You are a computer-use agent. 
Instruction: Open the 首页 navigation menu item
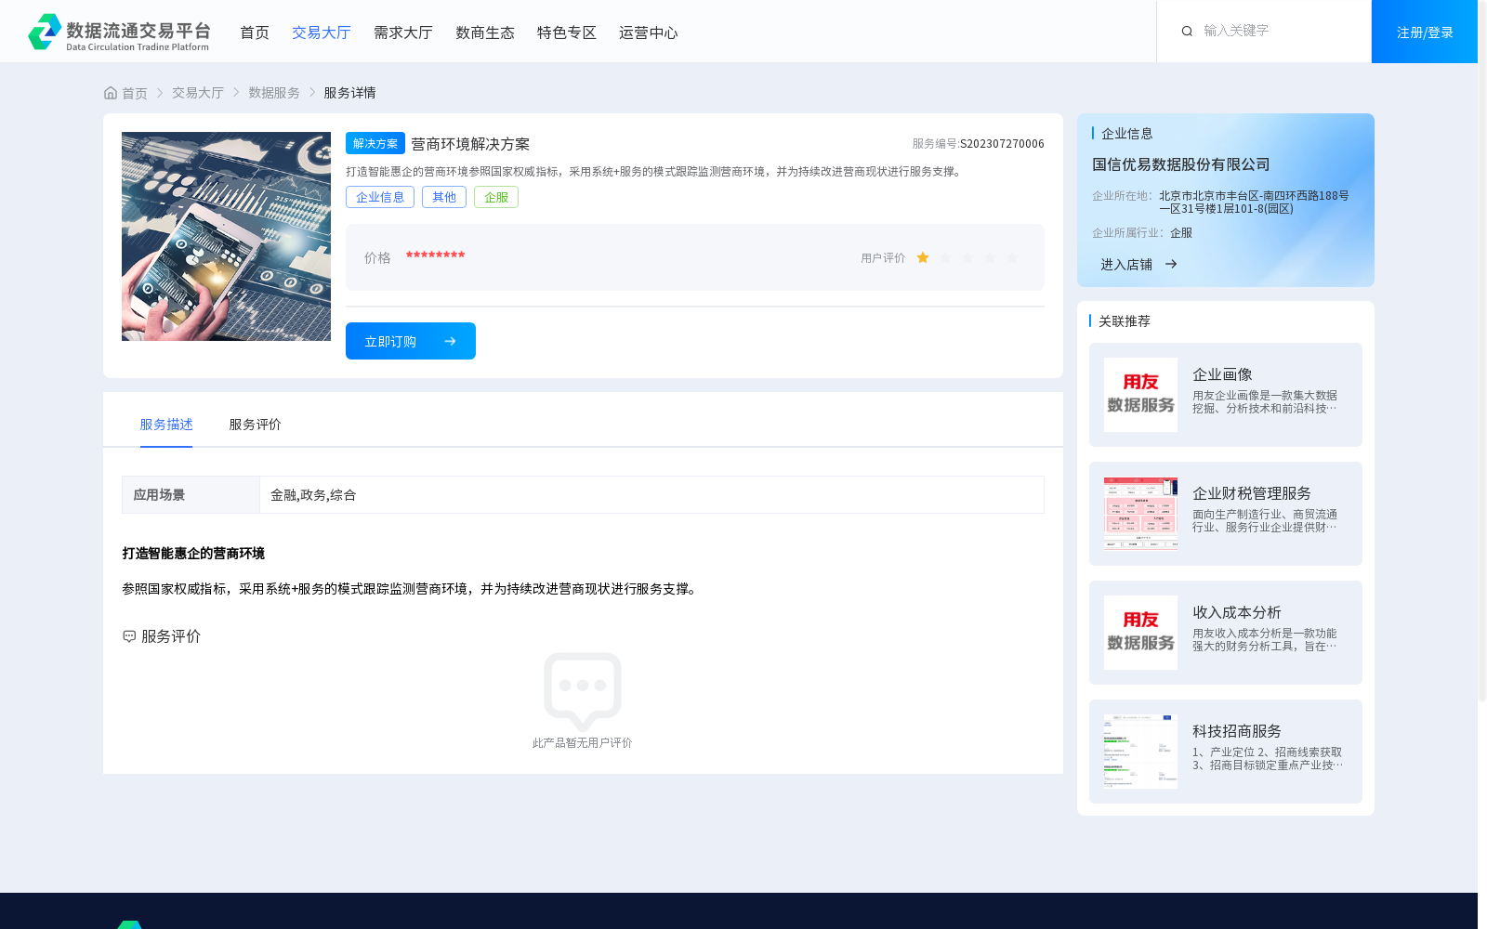pos(255,33)
